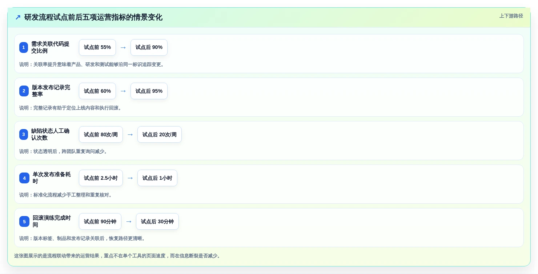The width and height of the screenshot is (538, 274).
Task: Click the number 4 badge for 单次发布准备耗时
Action: 24,178
